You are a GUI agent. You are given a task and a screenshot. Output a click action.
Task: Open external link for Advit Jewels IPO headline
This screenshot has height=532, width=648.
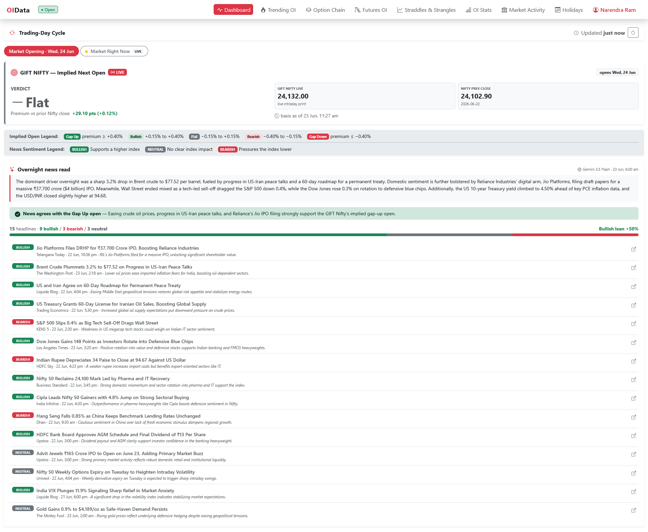coord(634,454)
